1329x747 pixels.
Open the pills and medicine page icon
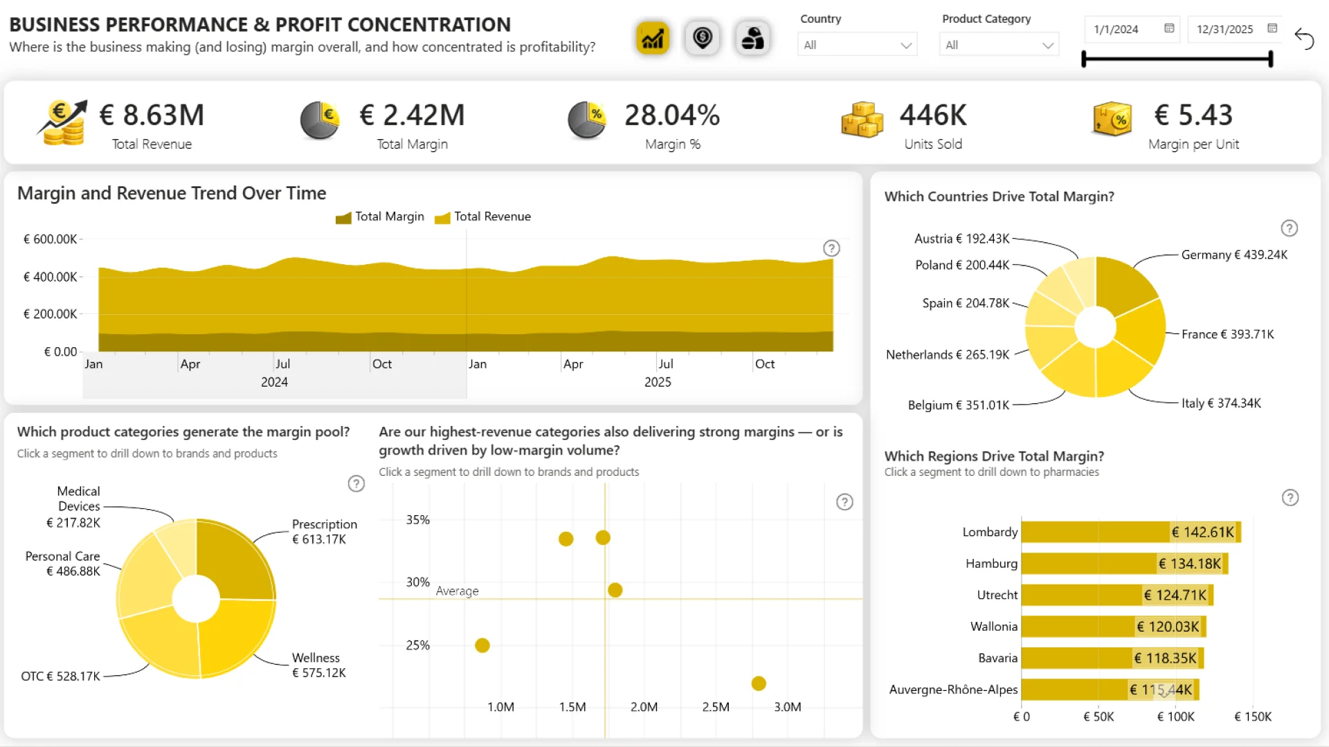pyautogui.click(x=752, y=38)
